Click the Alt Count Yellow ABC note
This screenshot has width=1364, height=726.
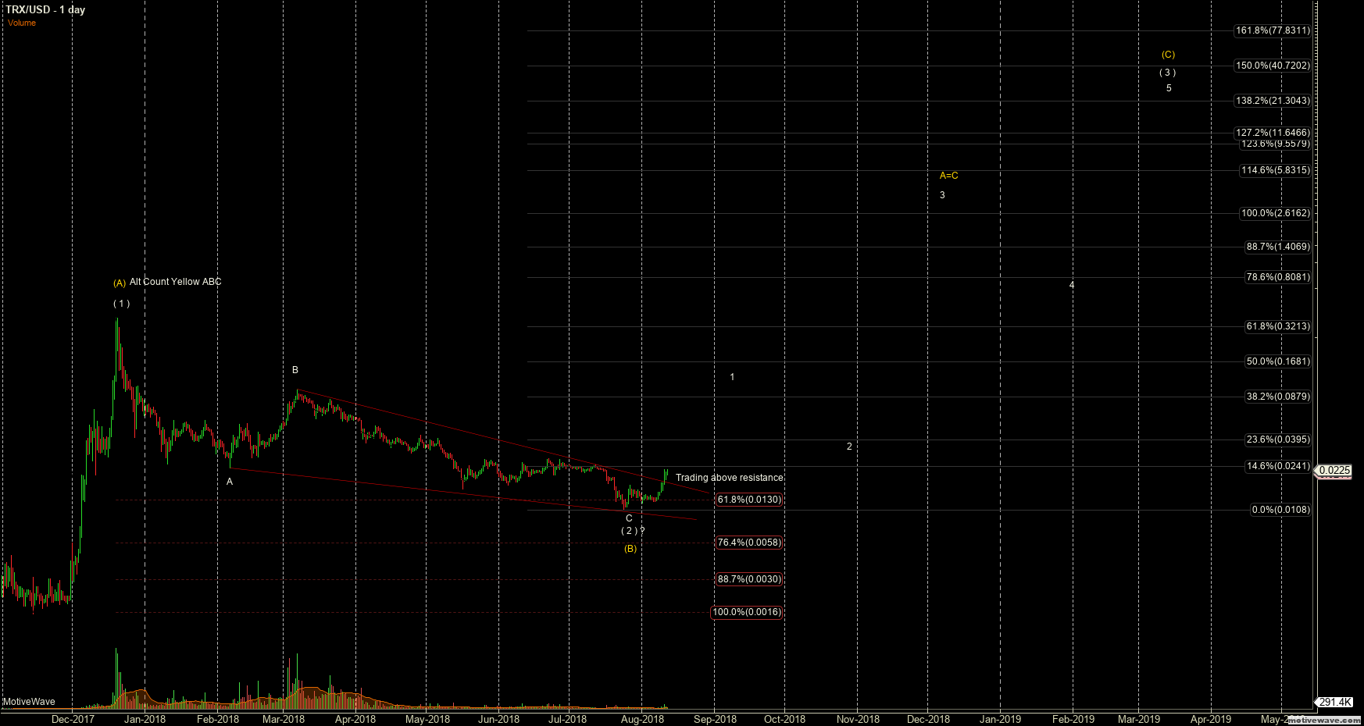point(175,282)
